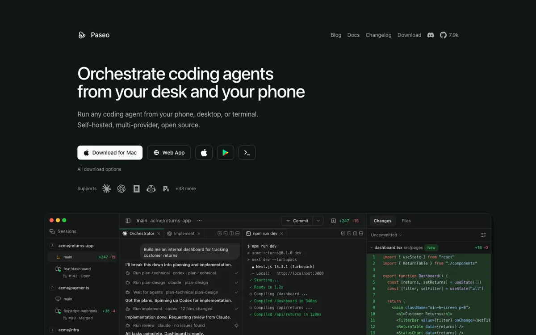Toggle the sidebar panel icon beside main
The image size is (536, 335).
tap(128, 221)
